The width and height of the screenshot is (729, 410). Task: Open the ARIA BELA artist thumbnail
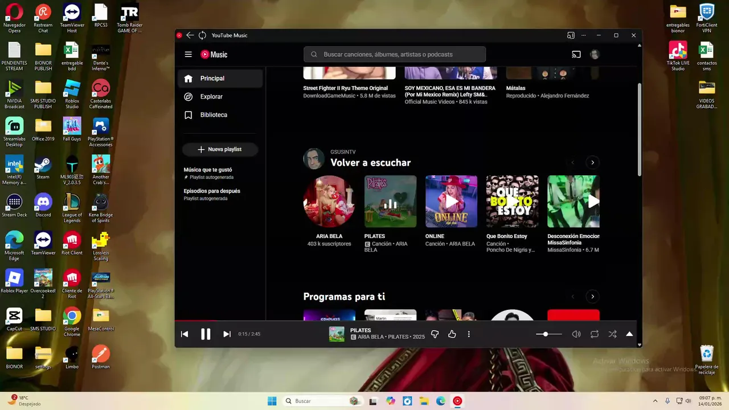point(329,202)
